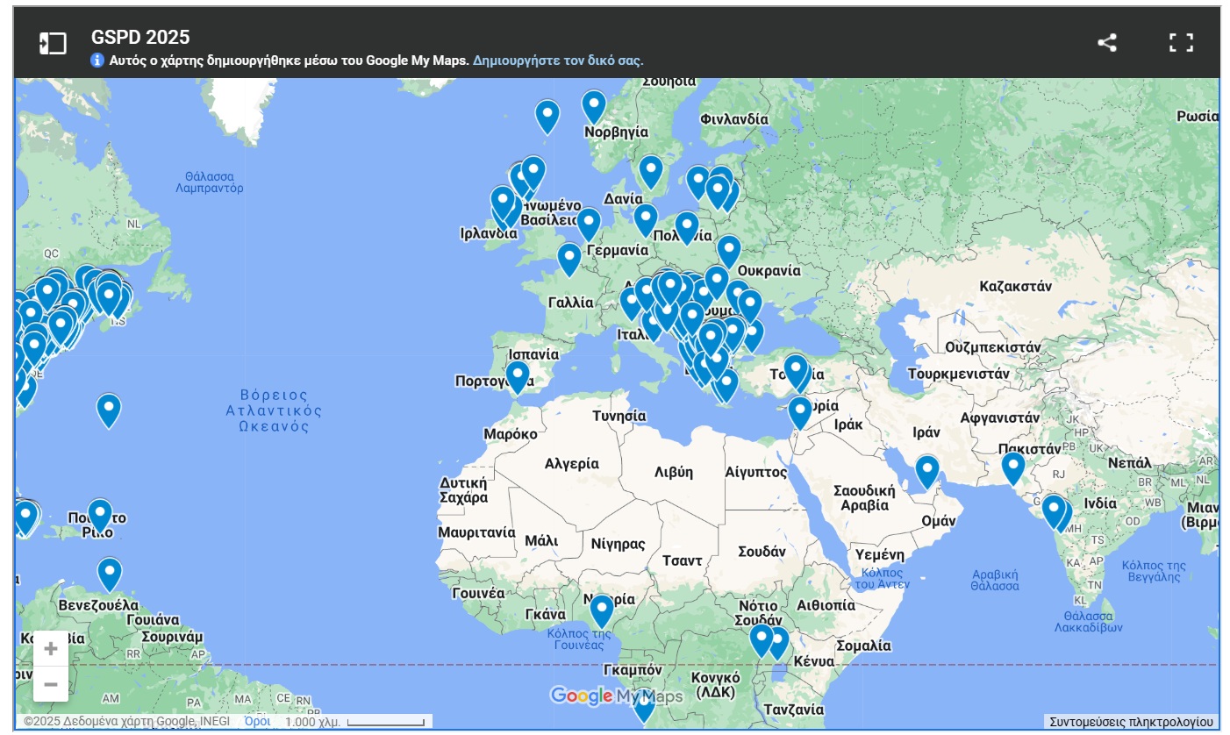Viewport: 1230px width, 735px height.
Task: Click the map pin near Puerto Rico
Action: pos(100,514)
